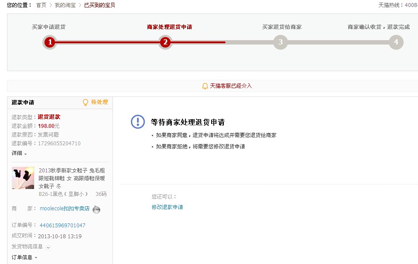
Task: Click the step 4 circle 商家确认收货
Action: (396, 42)
